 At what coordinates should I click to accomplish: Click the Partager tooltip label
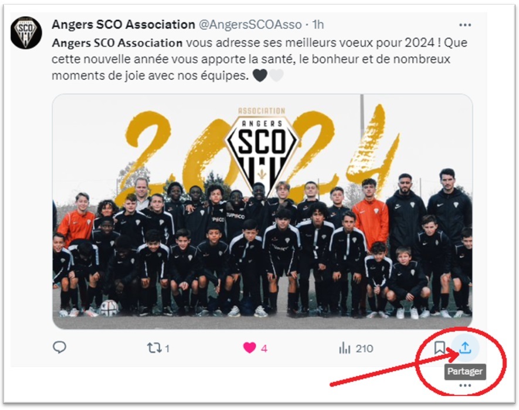[465, 371]
